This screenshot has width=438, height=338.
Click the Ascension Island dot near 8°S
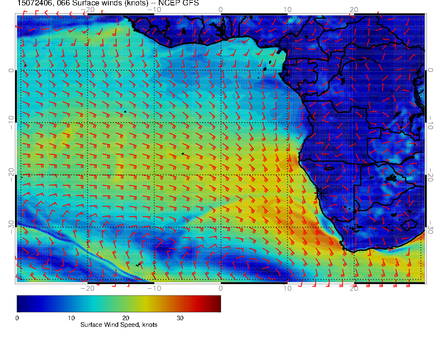(x=125, y=111)
